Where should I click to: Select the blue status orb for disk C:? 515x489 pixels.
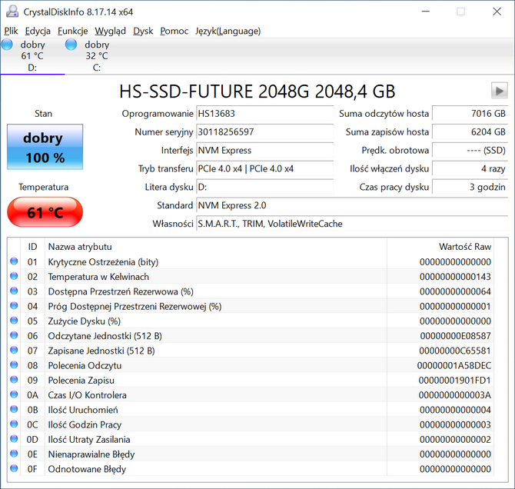[71, 45]
